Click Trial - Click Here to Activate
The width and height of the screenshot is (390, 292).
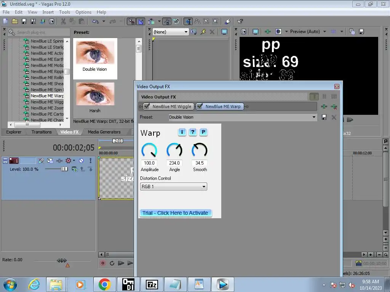(x=175, y=213)
